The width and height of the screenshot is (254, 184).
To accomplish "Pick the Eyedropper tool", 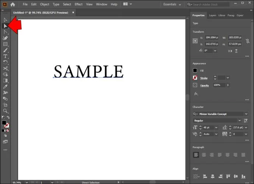I will pyautogui.click(x=5, y=87).
